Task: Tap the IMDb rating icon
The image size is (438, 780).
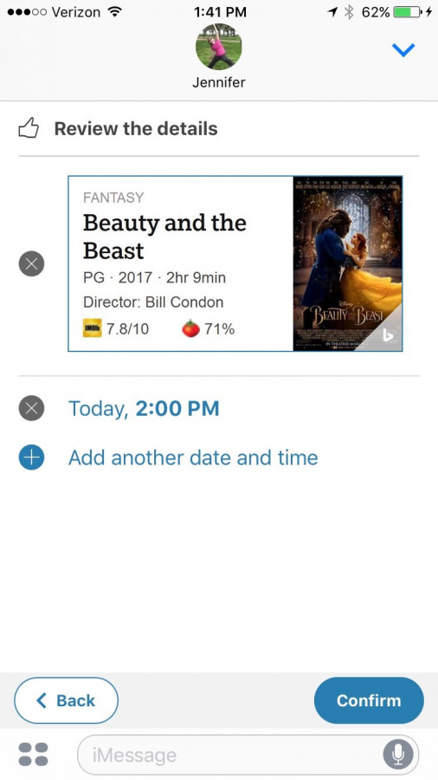Action: pyautogui.click(x=93, y=328)
